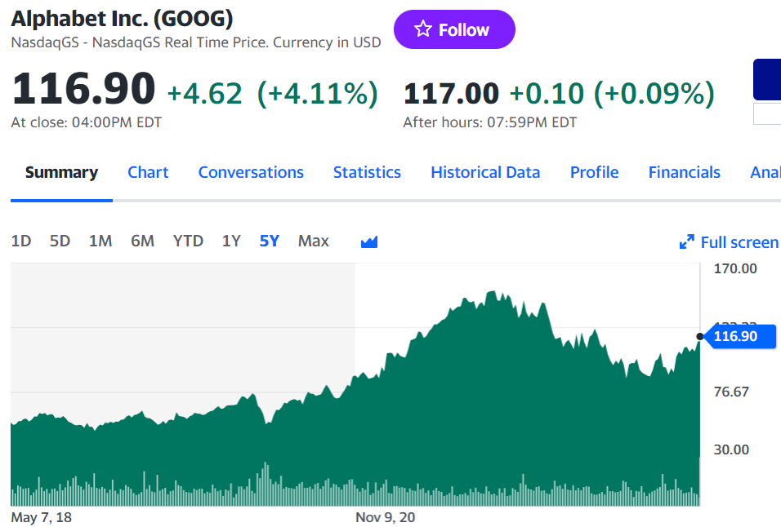
Task: Select the Max time range
Action: [313, 241]
